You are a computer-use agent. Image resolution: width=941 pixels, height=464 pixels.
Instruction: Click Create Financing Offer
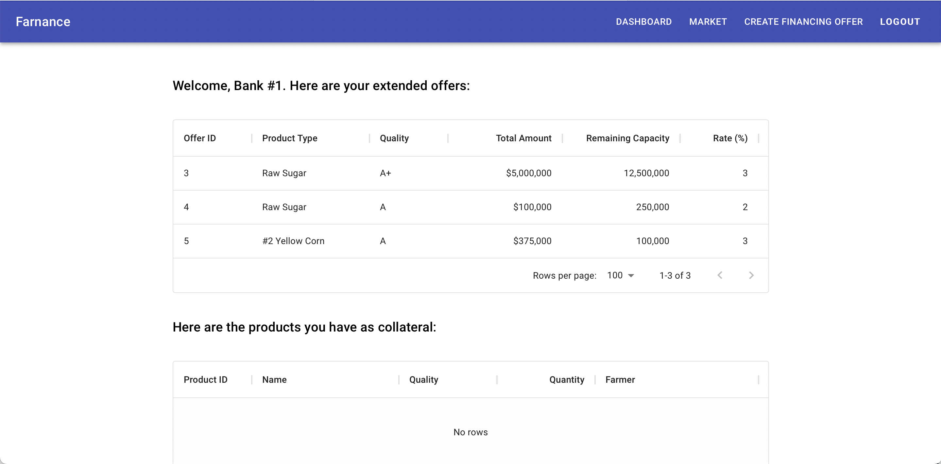pyautogui.click(x=803, y=22)
